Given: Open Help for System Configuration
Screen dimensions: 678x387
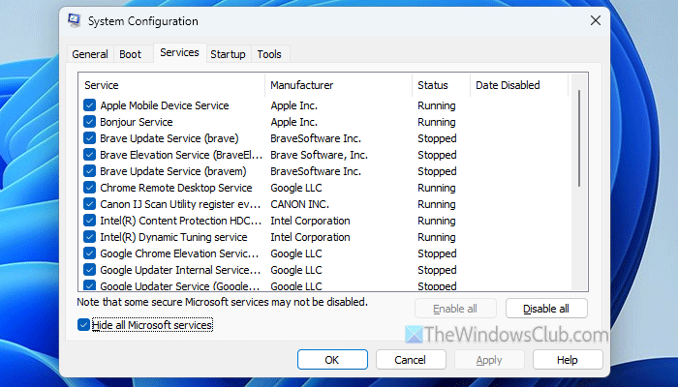Looking at the screenshot, I should tap(568, 360).
